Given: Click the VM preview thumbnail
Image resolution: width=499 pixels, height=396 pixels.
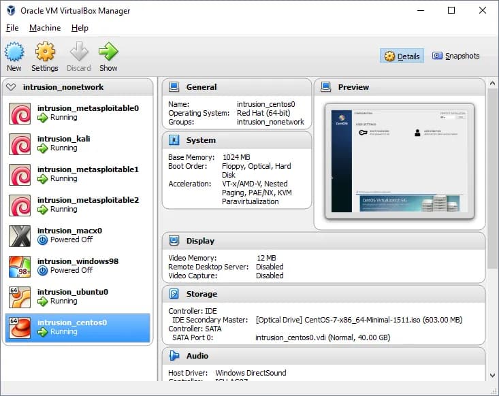Looking at the screenshot, I should [x=400, y=161].
